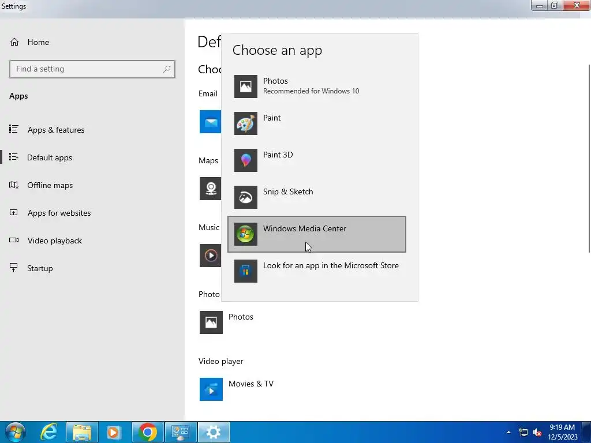This screenshot has width=591, height=443.
Task: Click the Paint 3D icon
Action: pos(246,160)
